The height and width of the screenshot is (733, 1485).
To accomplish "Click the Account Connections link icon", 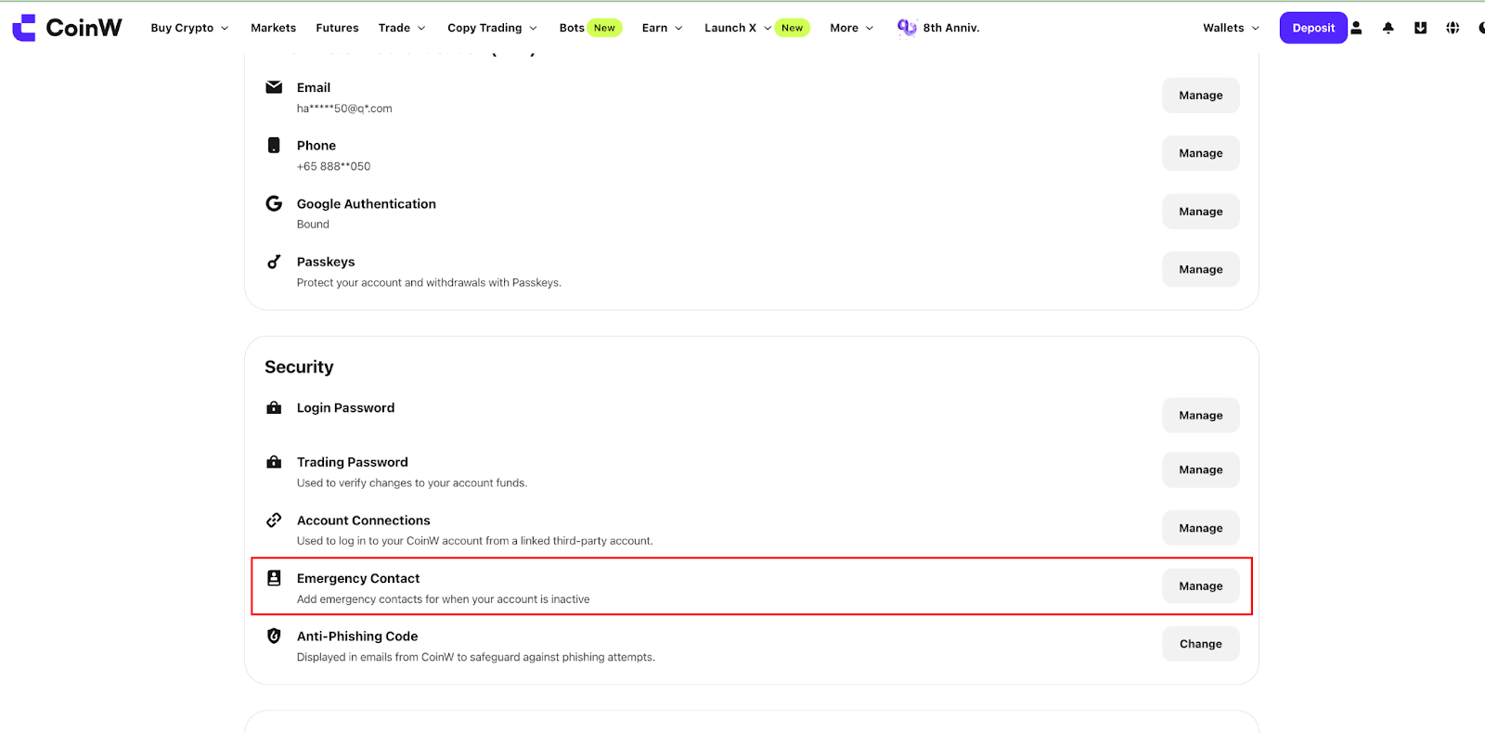I will (x=274, y=520).
